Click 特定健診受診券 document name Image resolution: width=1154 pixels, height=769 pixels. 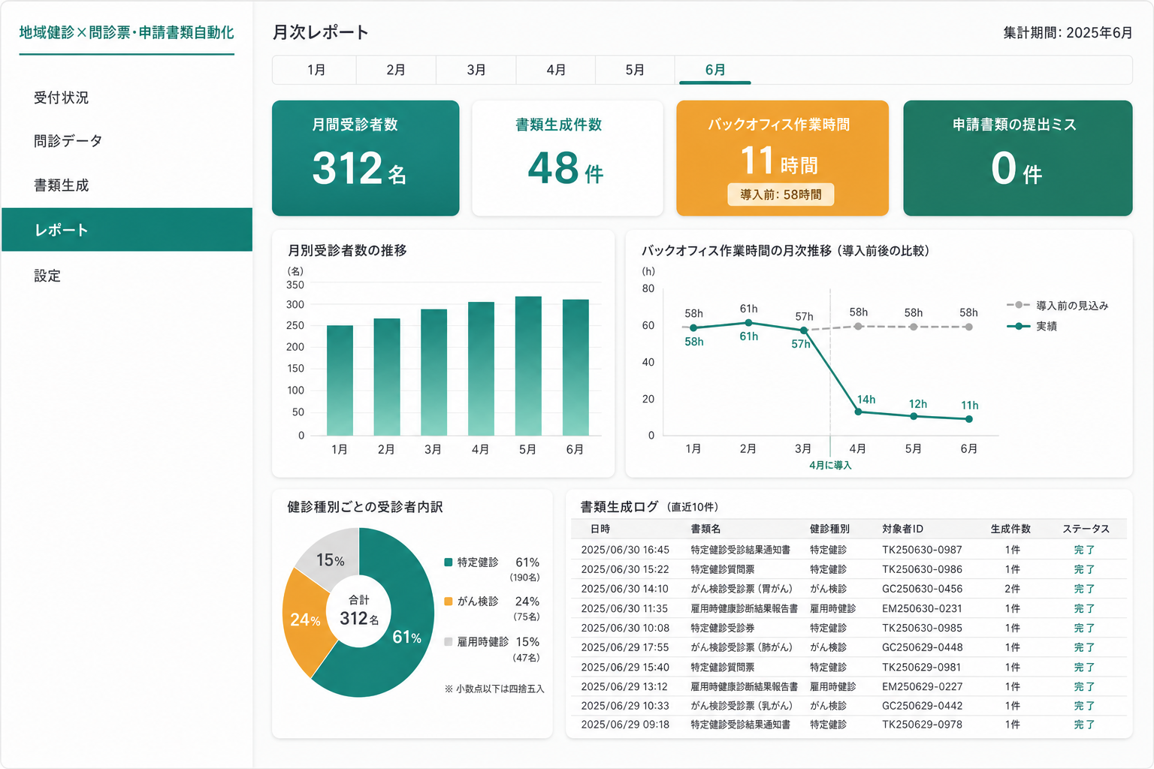723,628
